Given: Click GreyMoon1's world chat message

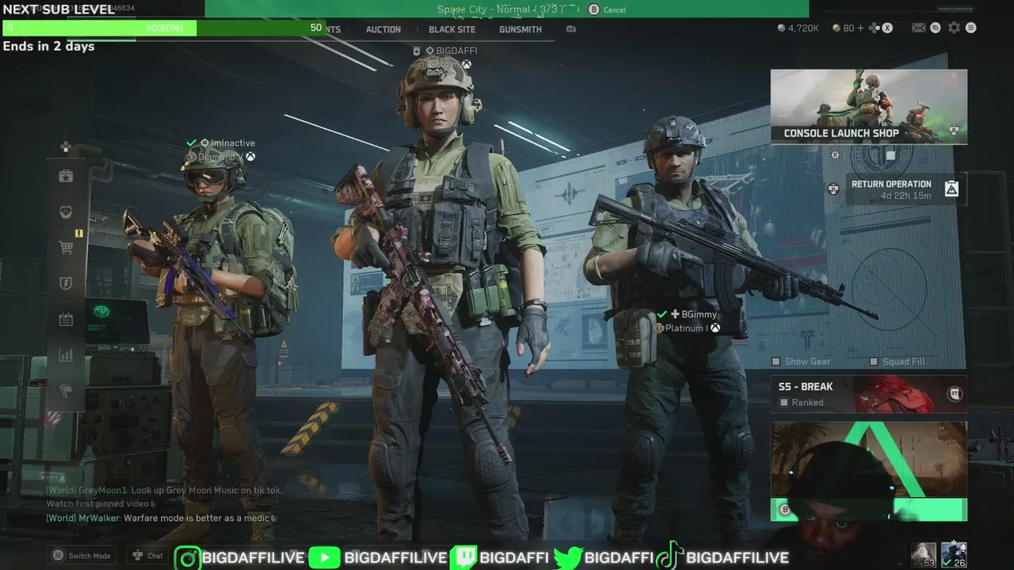Looking at the screenshot, I should pyautogui.click(x=164, y=496).
